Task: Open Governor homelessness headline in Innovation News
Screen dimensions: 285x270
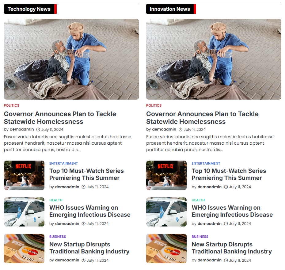Action: coord(202,118)
